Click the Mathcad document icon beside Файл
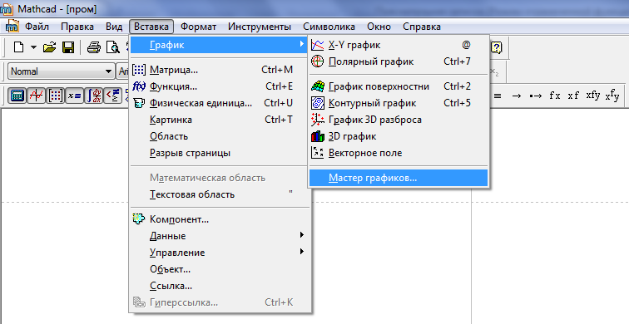The width and height of the screenshot is (629, 324). pyautogui.click(x=12, y=26)
